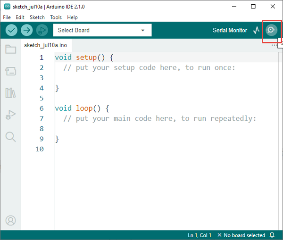The image size is (283, 240).
Task: Click the Ln 1, Col 1 indicator
Action: pos(200,235)
